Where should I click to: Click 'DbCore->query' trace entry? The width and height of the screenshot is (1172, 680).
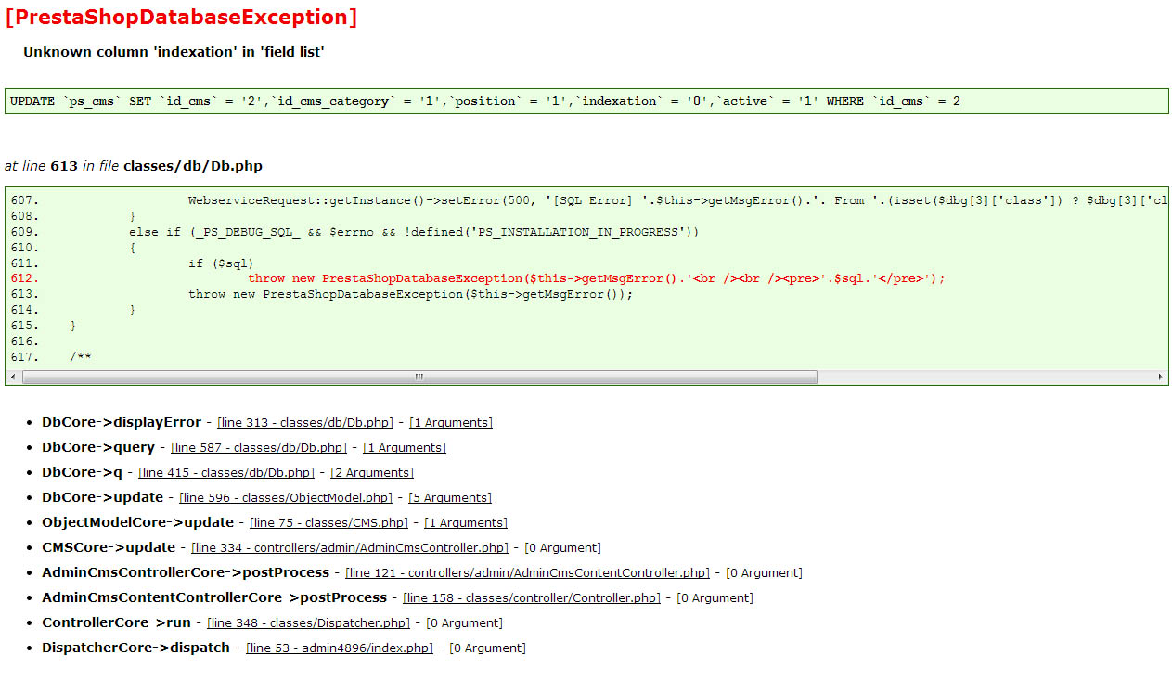tap(98, 447)
